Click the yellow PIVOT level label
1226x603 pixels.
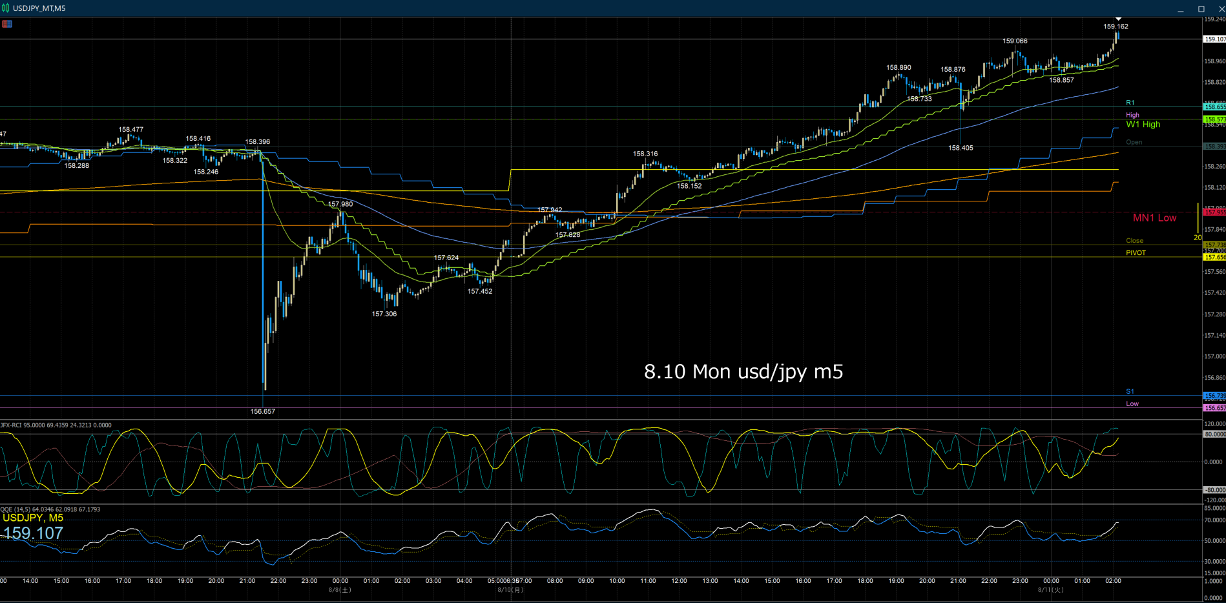pyautogui.click(x=1136, y=252)
